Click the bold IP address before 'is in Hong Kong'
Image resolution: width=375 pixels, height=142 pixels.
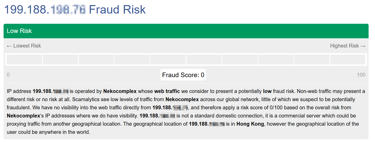(x=207, y=124)
